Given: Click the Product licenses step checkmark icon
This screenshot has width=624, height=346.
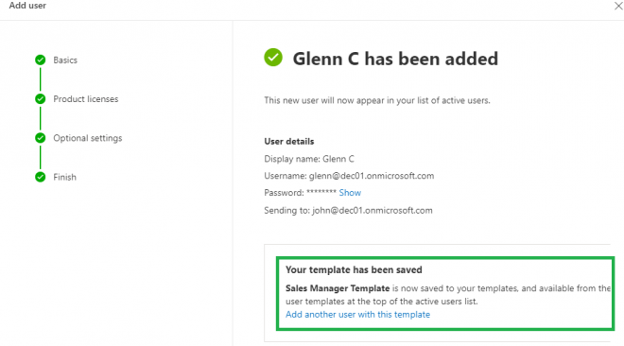Looking at the screenshot, I should (x=41, y=99).
